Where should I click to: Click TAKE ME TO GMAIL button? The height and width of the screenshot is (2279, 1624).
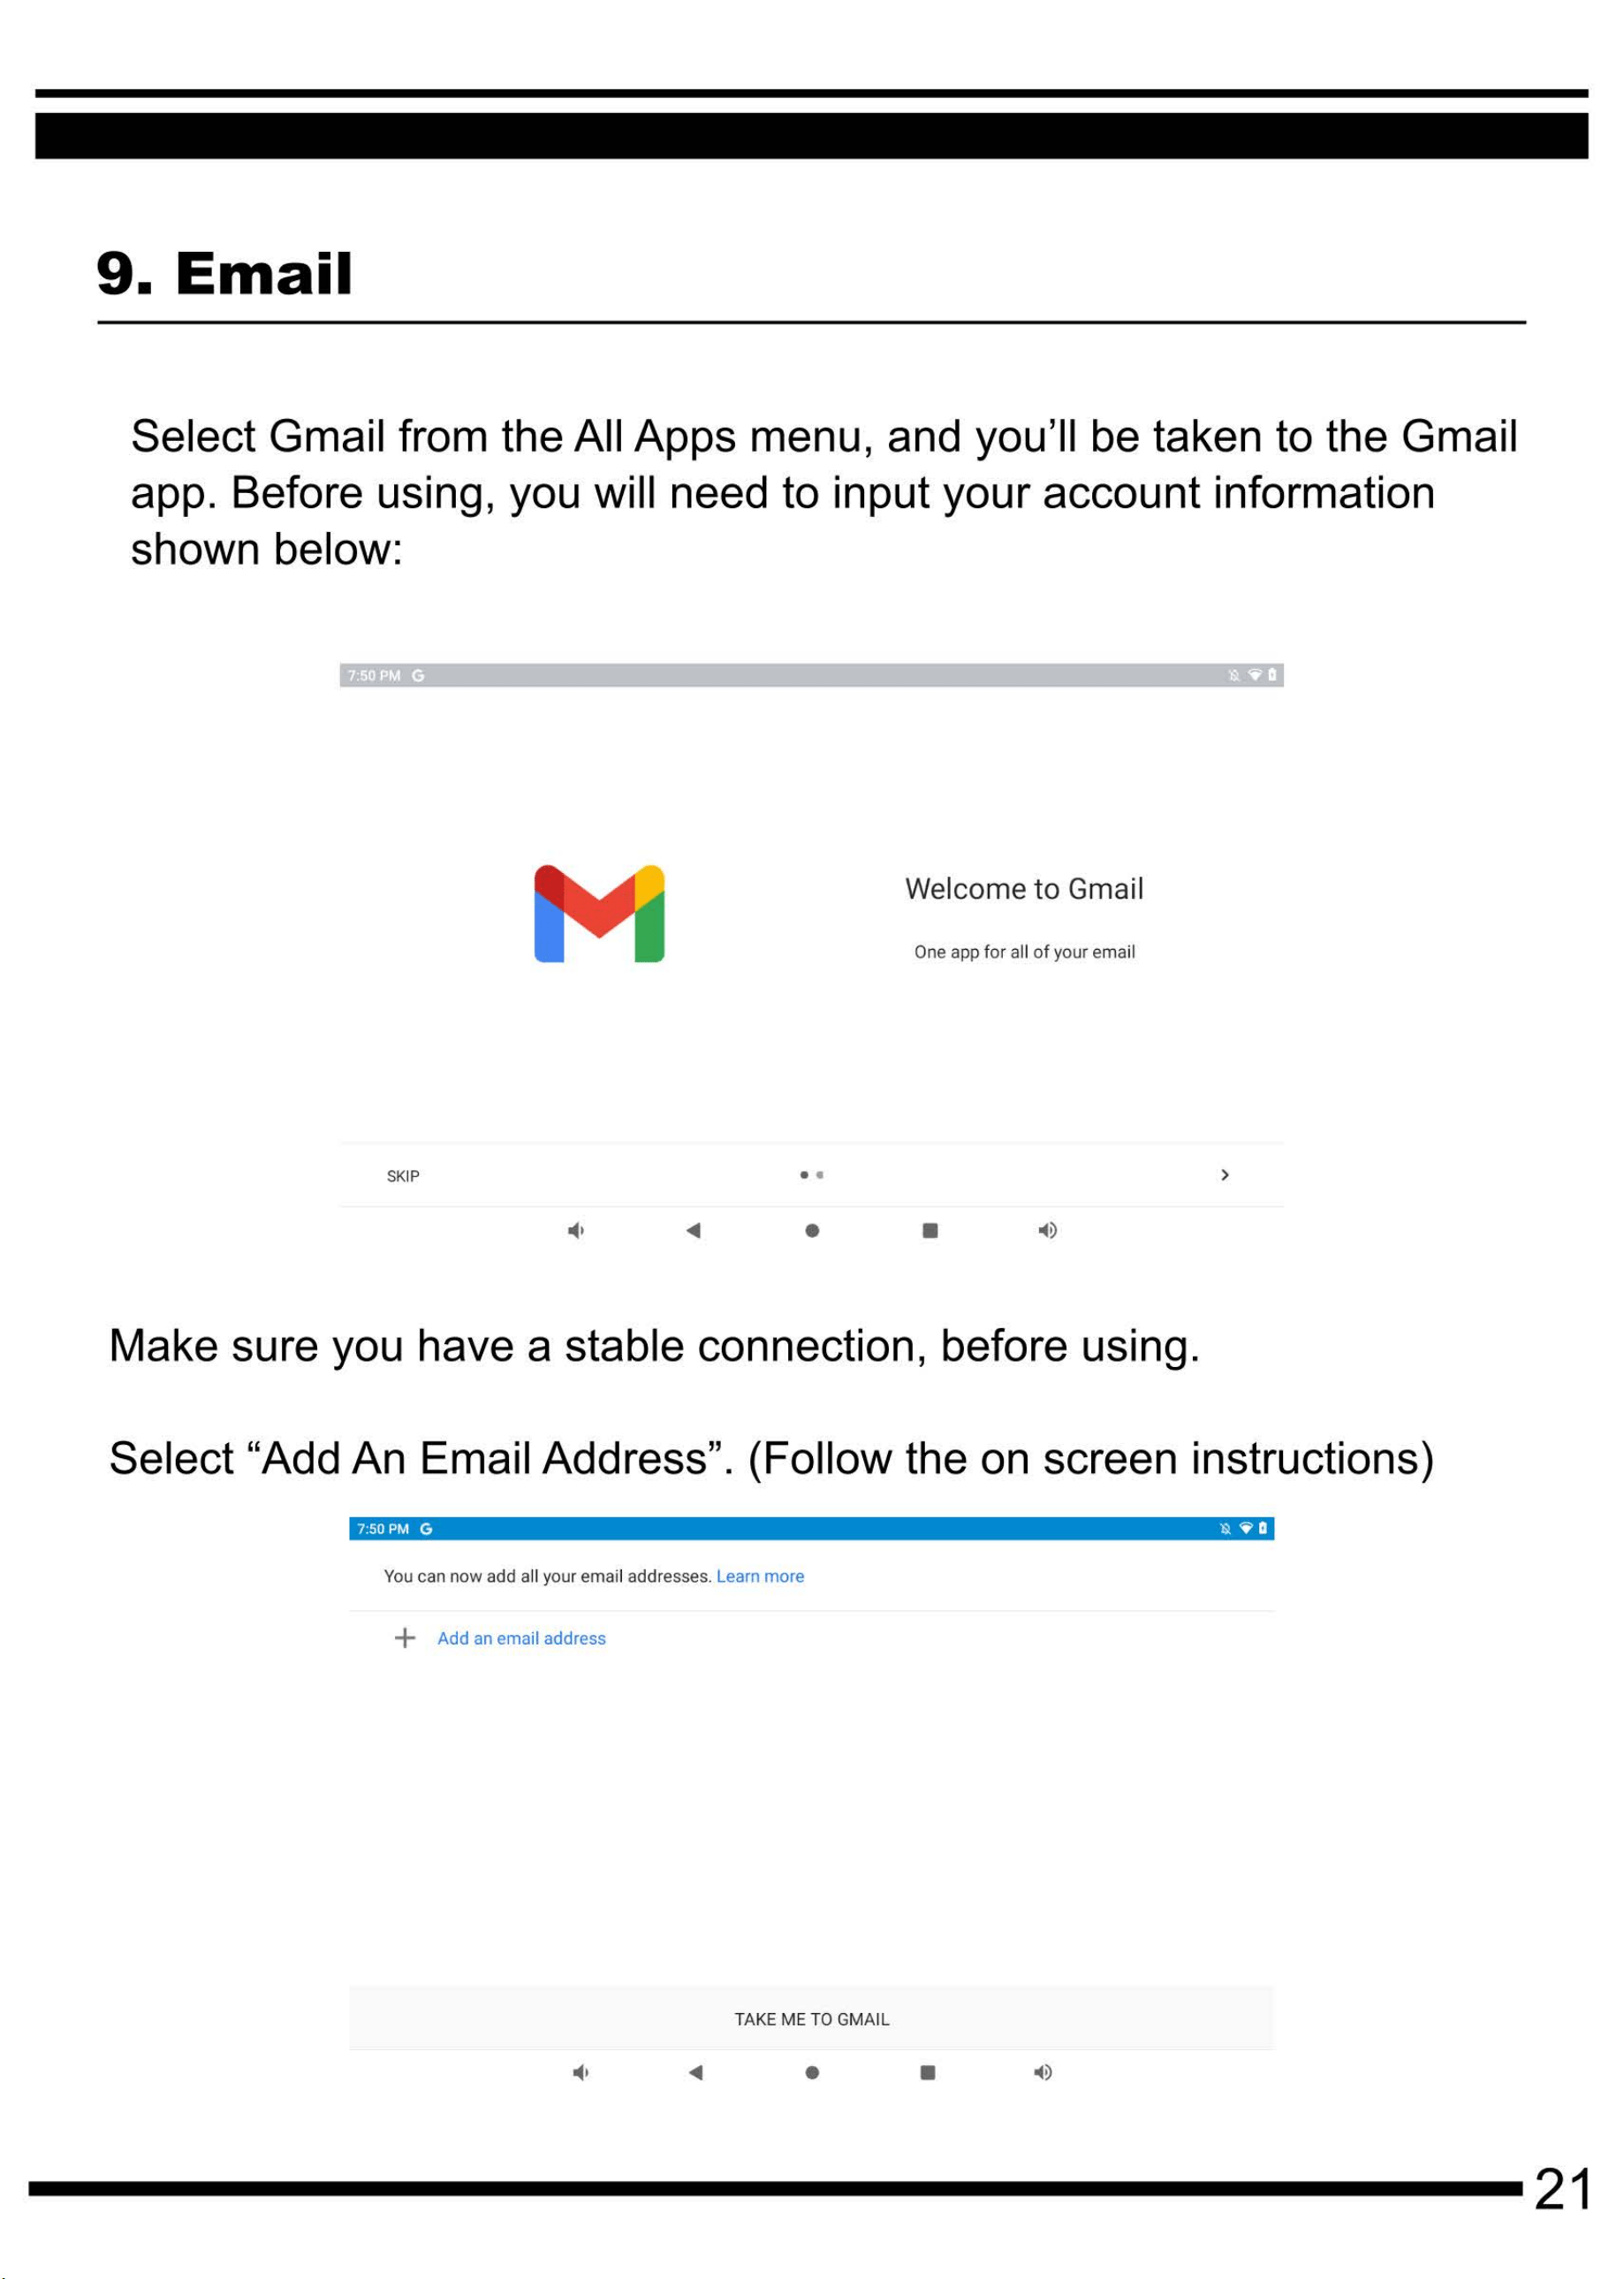tap(811, 2019)
